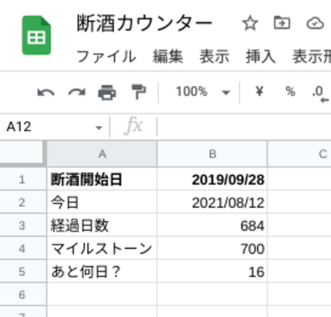Expand the A12 name box dropdown
The image size is (331, 317).
coord(99,128)
